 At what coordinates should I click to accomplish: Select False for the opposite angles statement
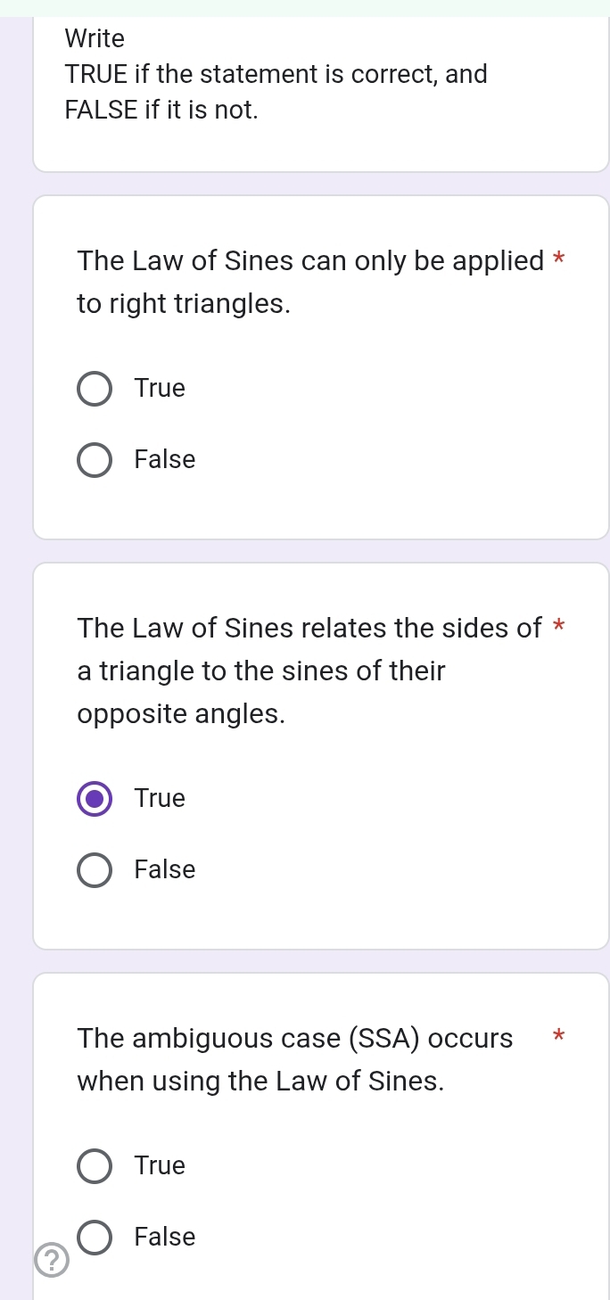coord(94,870)
